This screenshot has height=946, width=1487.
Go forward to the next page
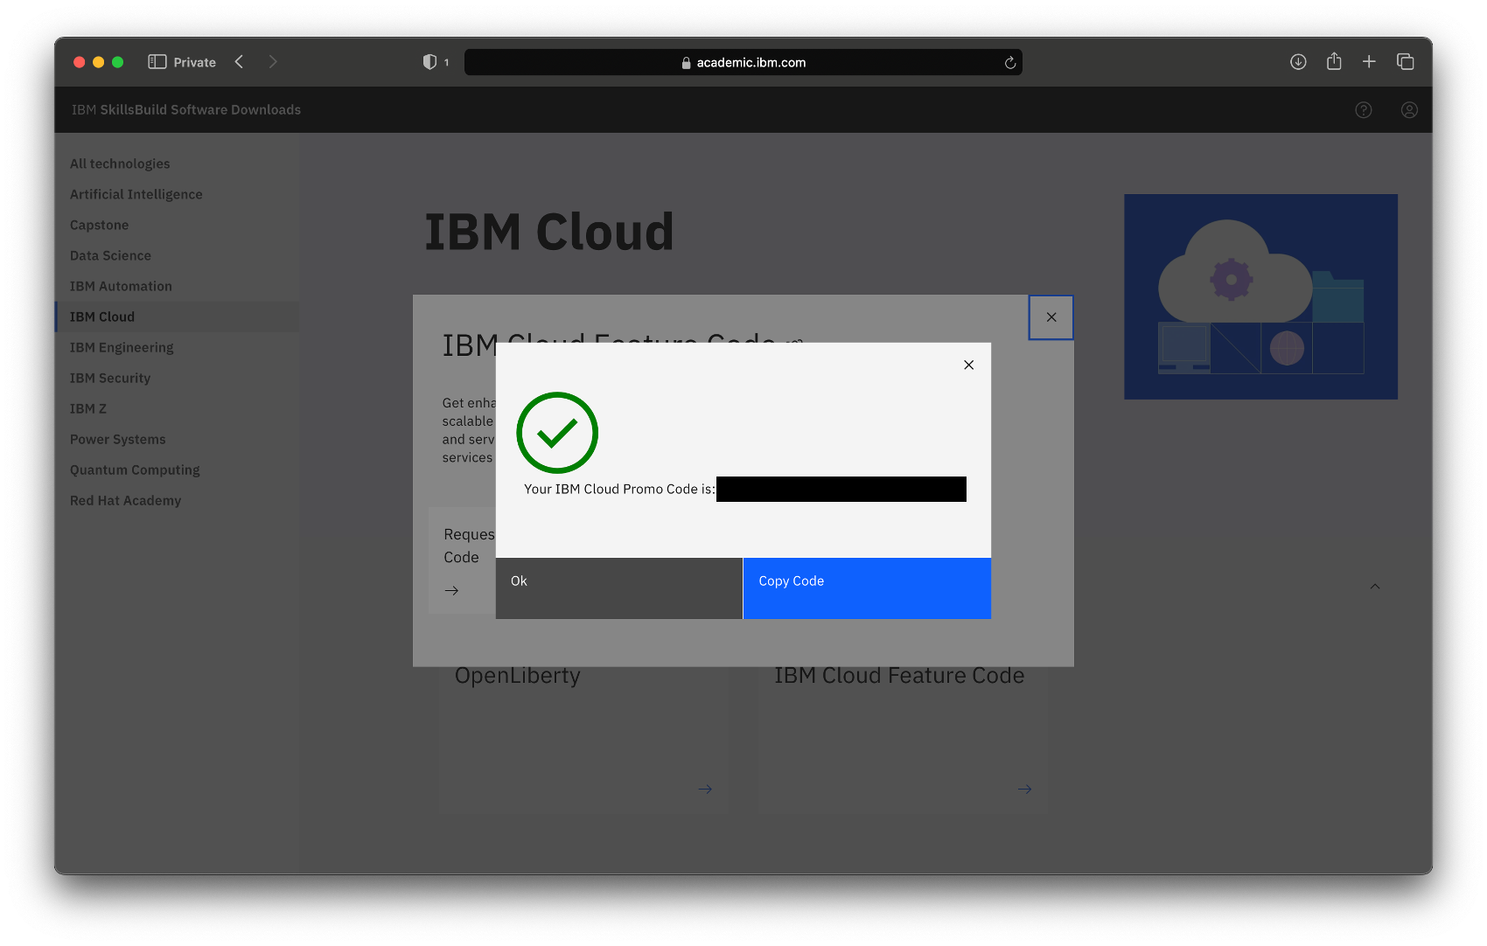273,62
